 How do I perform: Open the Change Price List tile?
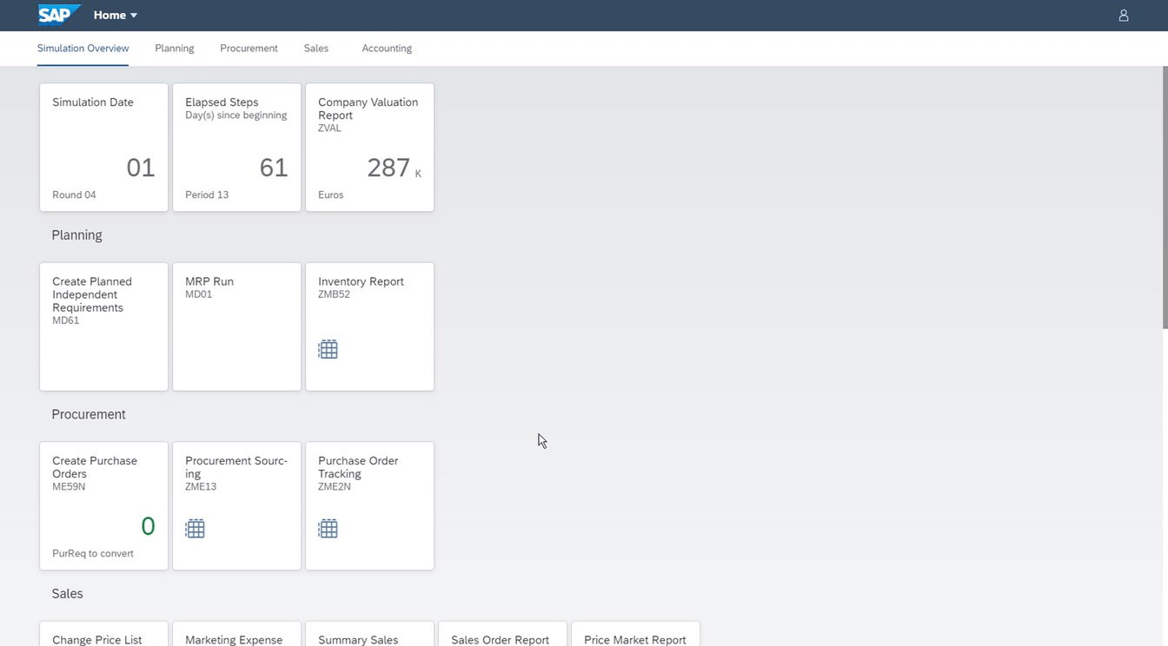(103, 635)
